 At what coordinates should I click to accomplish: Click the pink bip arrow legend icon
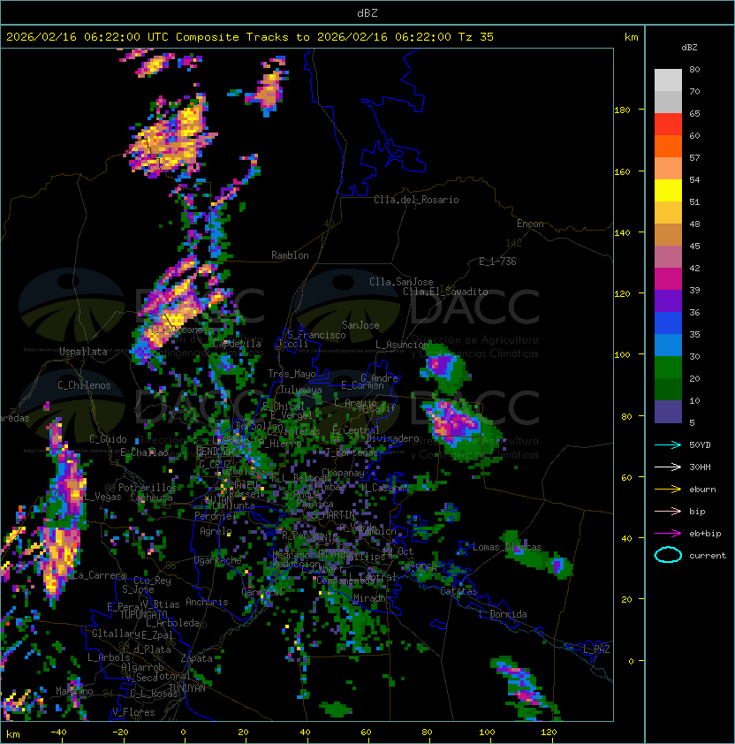coord(668,512)
